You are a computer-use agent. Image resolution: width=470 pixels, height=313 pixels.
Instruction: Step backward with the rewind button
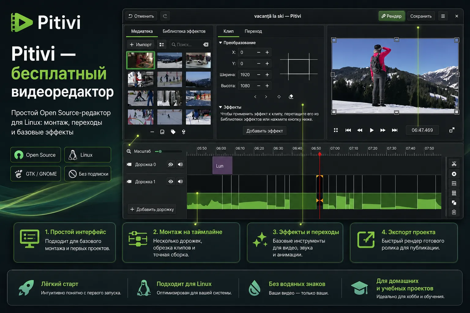tap(360, 130)
